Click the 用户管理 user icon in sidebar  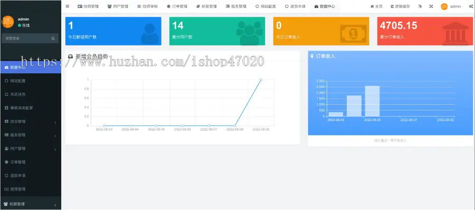click(x=6, y=148)
